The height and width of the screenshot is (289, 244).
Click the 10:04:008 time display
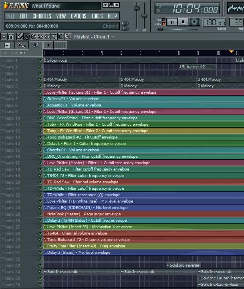click(x=188, y=8)
